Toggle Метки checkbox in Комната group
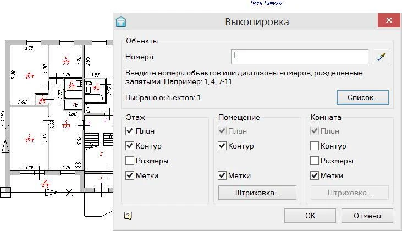The height and width of the screenshot is (231, 402). [315, 175]
